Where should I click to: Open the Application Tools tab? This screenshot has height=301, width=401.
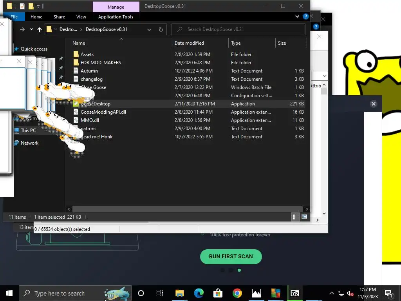[x=116, y=17]
